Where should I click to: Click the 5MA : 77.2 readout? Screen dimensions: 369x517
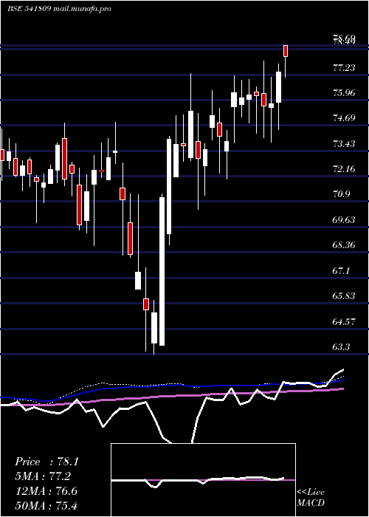coord(43,476)
